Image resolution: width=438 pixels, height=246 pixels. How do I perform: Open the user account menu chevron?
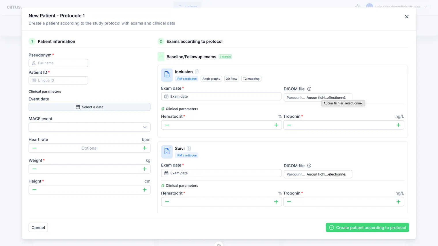pos(426,7)
